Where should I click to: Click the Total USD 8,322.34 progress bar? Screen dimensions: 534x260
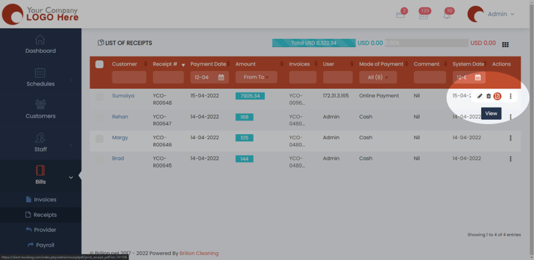(314, 43)
